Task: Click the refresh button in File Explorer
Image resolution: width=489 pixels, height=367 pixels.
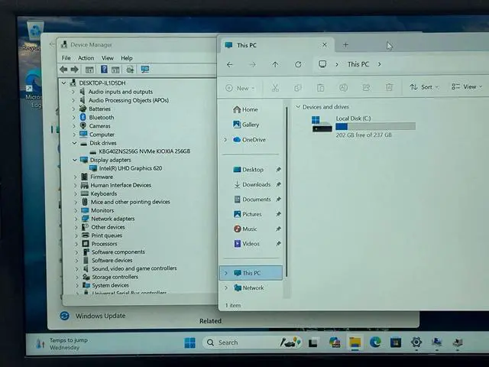Action: [x=298, y=65]
